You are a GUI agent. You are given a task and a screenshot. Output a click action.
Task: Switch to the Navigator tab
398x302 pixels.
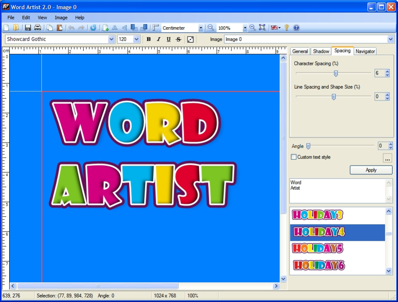coord(365,51)
